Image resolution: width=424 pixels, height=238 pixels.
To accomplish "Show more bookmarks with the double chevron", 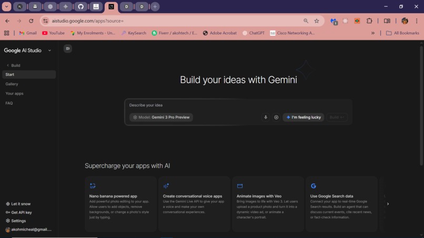I will coord(373,33).
